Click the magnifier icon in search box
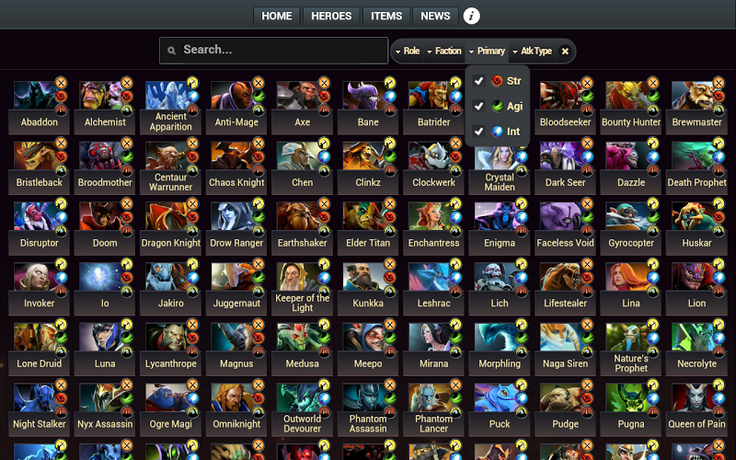736x460 pixels. (172, 51)
